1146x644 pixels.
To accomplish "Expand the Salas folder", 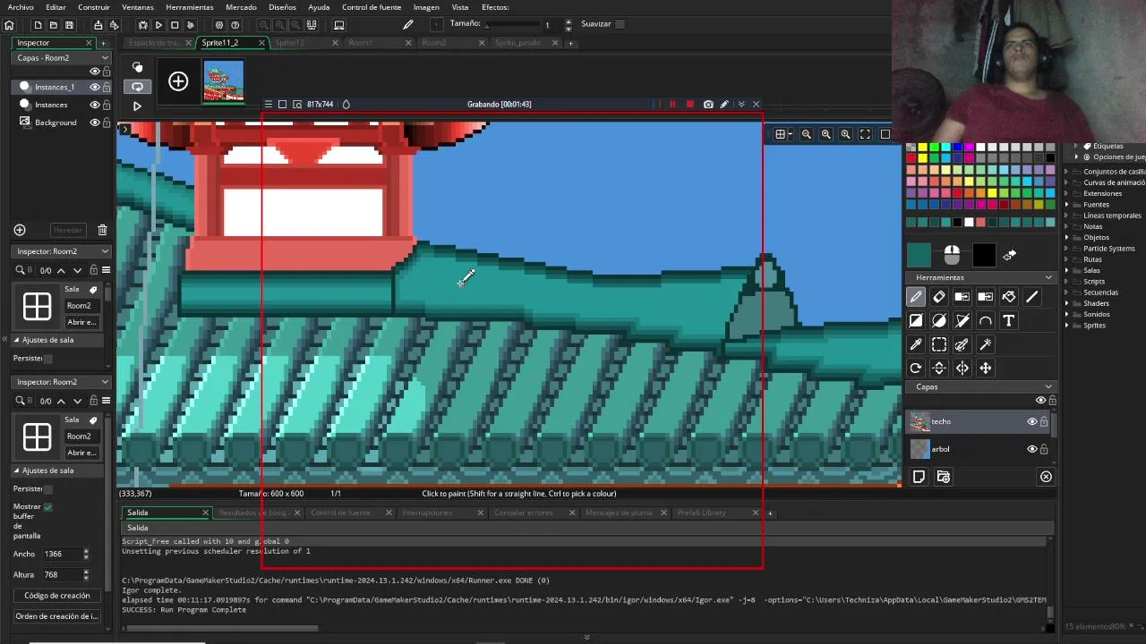I will [1066, 271].
